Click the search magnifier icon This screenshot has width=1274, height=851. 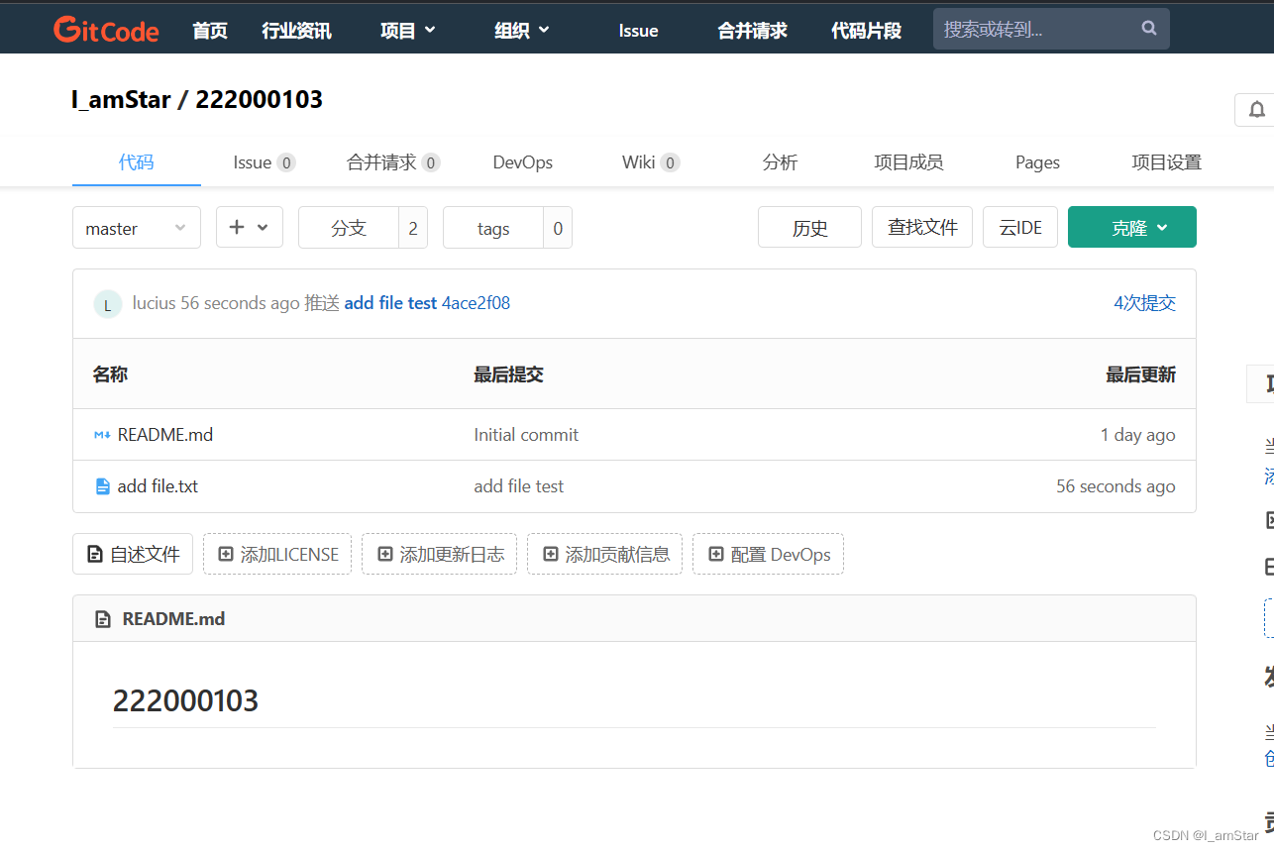(x=1149, y=29)
